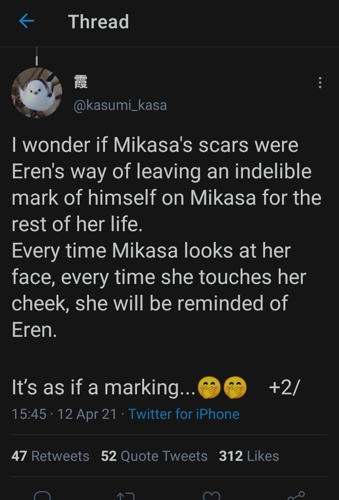This screenshot has width=339, height=500.
Task: View the 52 Quote Tweets list
Action: [x=154, y=456]
